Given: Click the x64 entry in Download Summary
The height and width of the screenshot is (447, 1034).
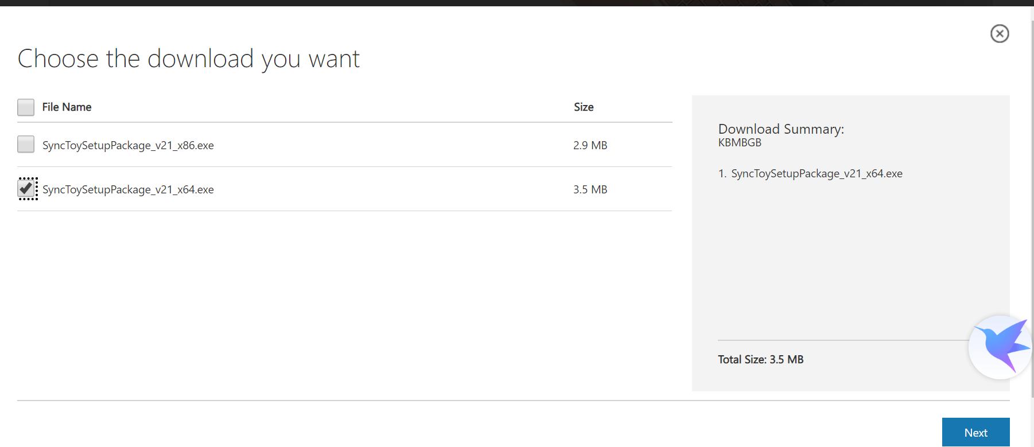Looking at the screenshot, I should [816, 174].
